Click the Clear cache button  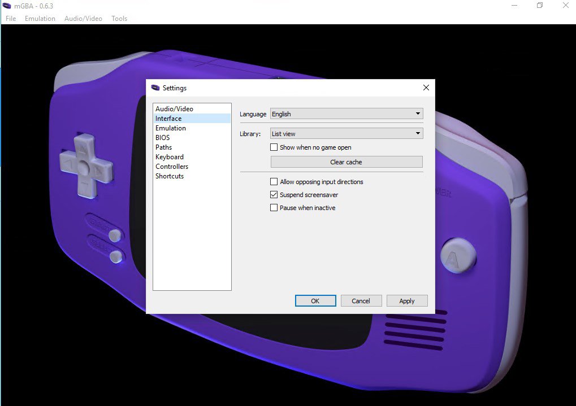coord(347,162)
